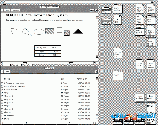This screenshot has height=125, width=158.
Task: Select the Blank Mail Note icon
Action: [x=140, y=20]
